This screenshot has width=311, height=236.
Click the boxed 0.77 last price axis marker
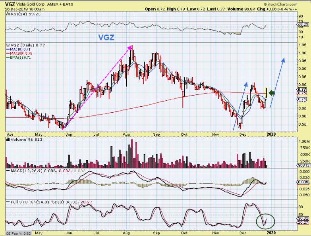pyautogui.click(x=302, y=90)
